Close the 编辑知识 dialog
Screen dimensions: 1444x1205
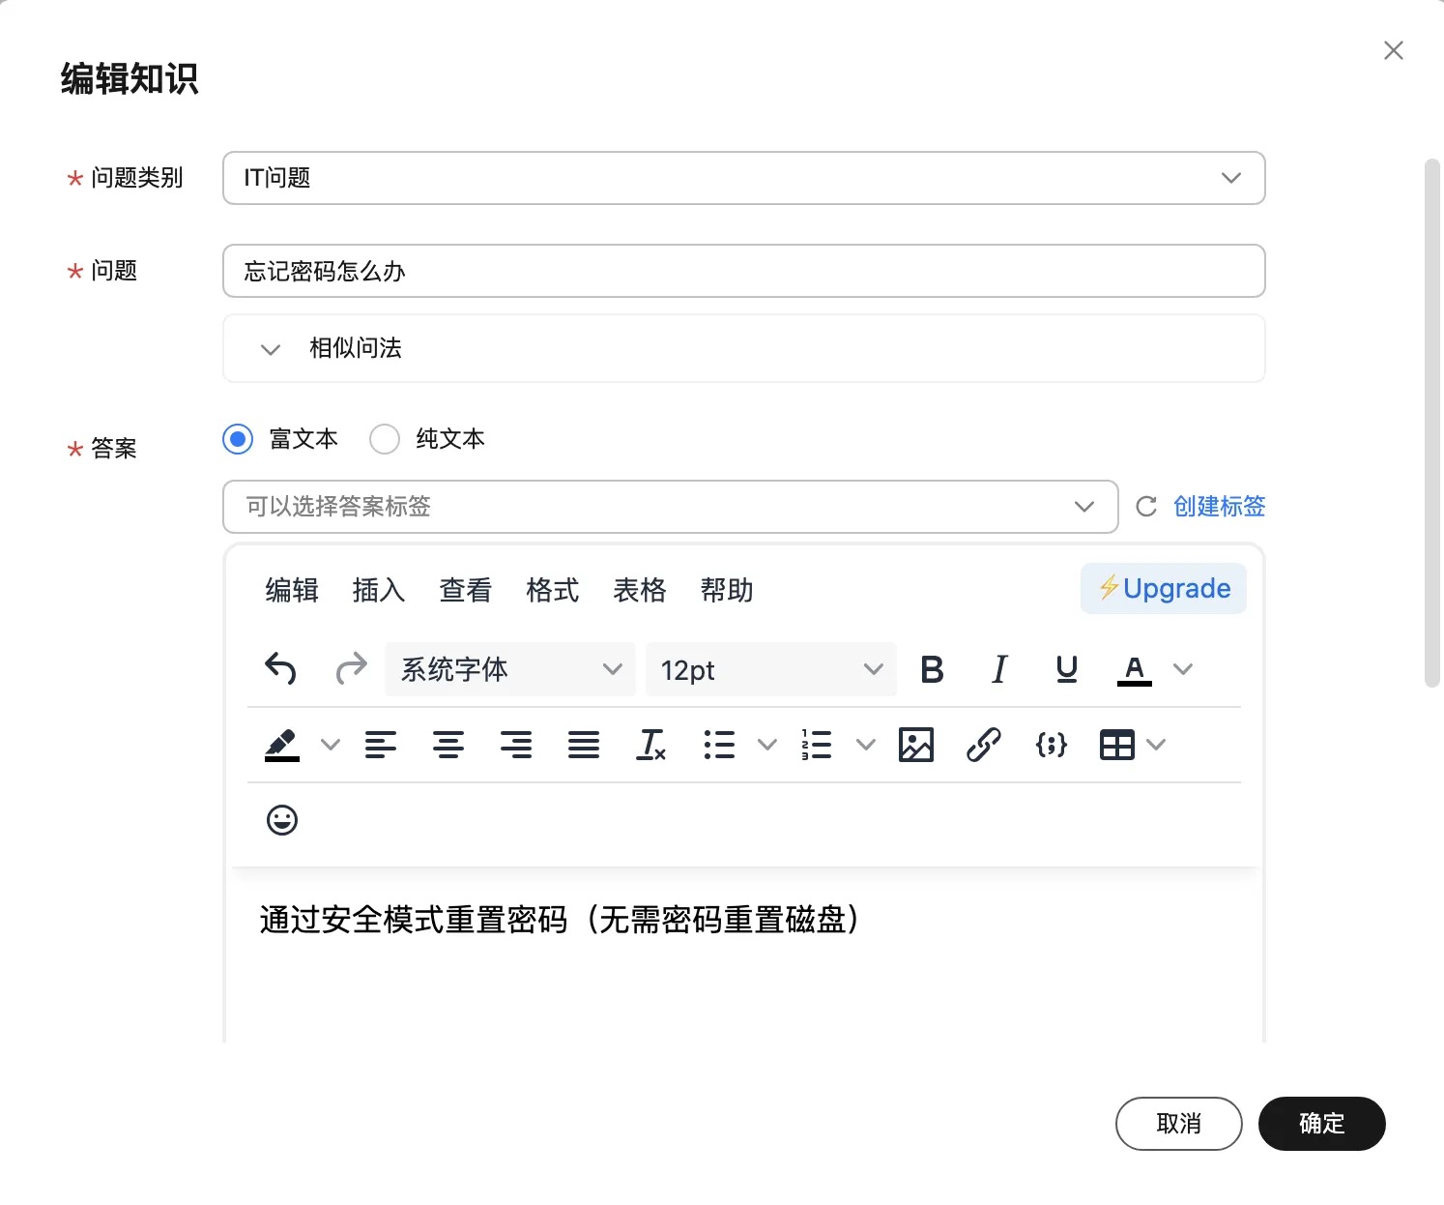1394,50
